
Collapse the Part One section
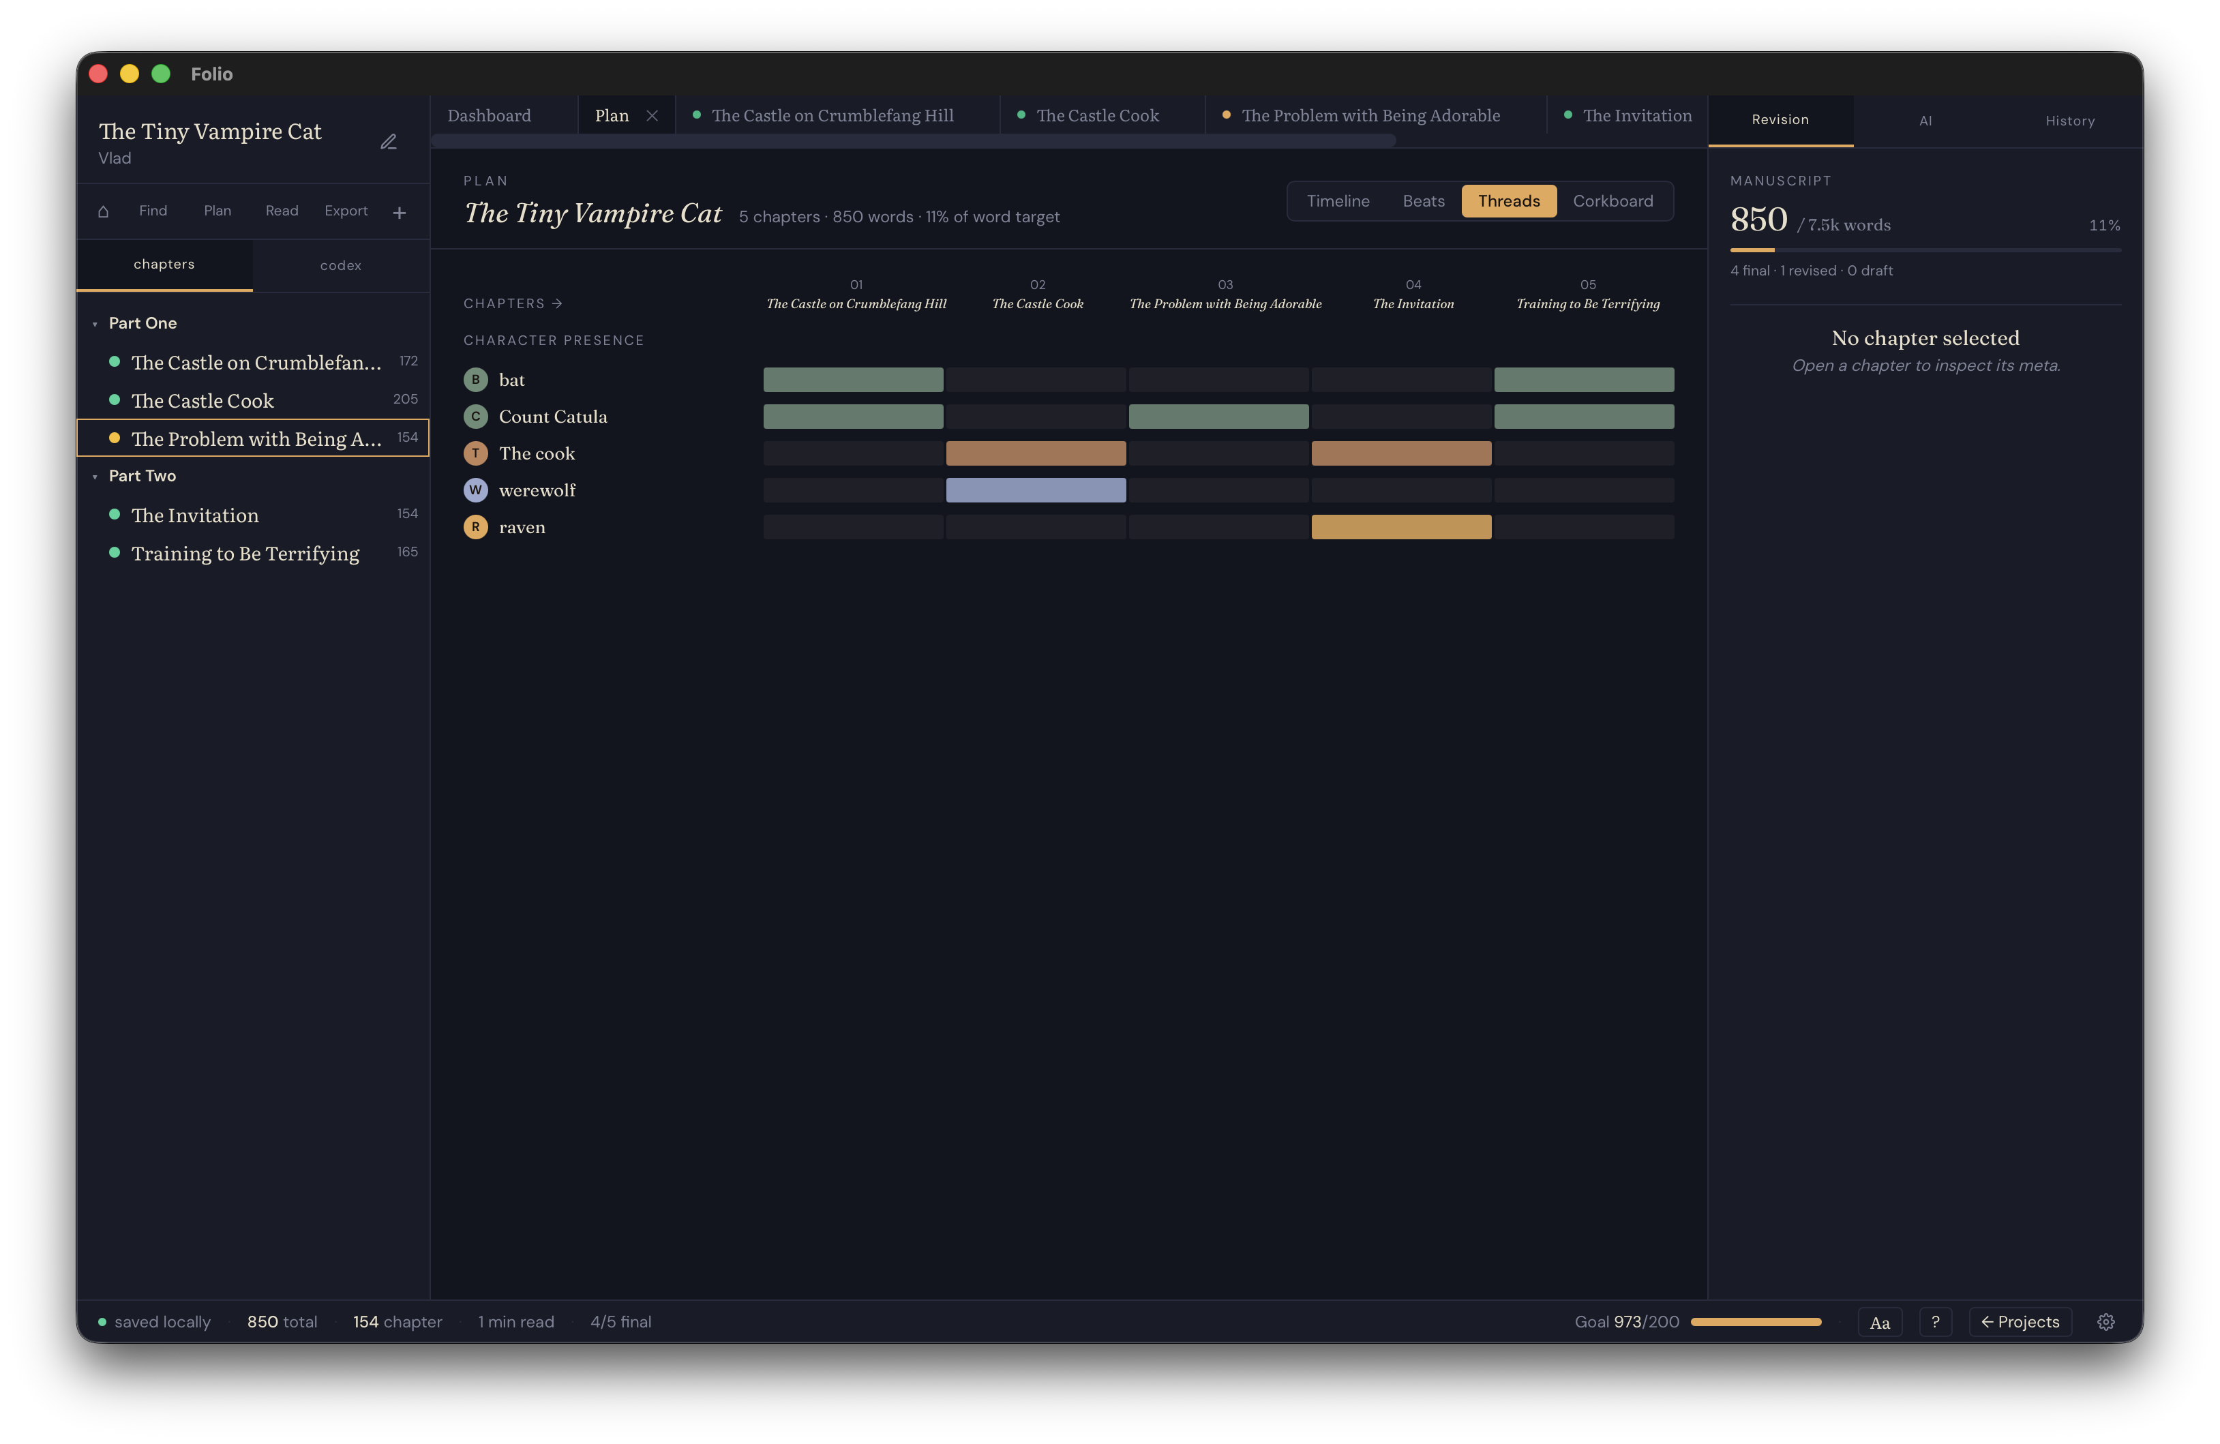pyautogui.click(x=95, y=324)
